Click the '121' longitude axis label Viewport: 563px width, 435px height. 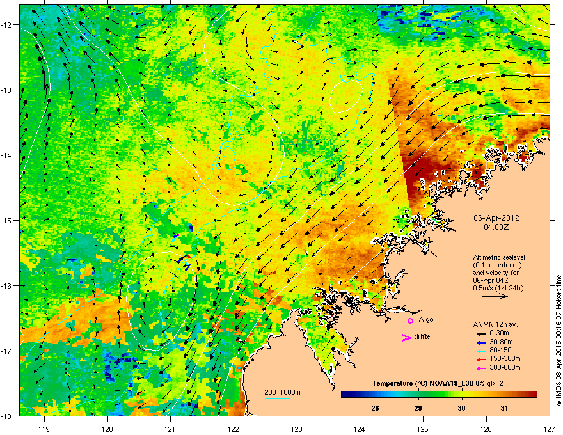(x=170, y=429)
